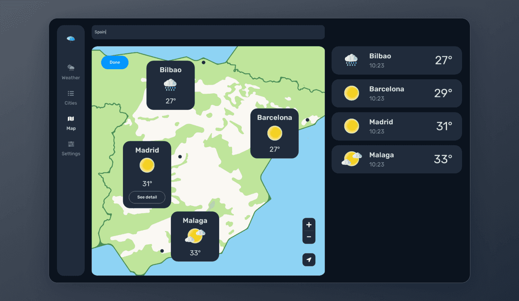
Task: Click See detail on Madrid card
Action: pos(147,197)
